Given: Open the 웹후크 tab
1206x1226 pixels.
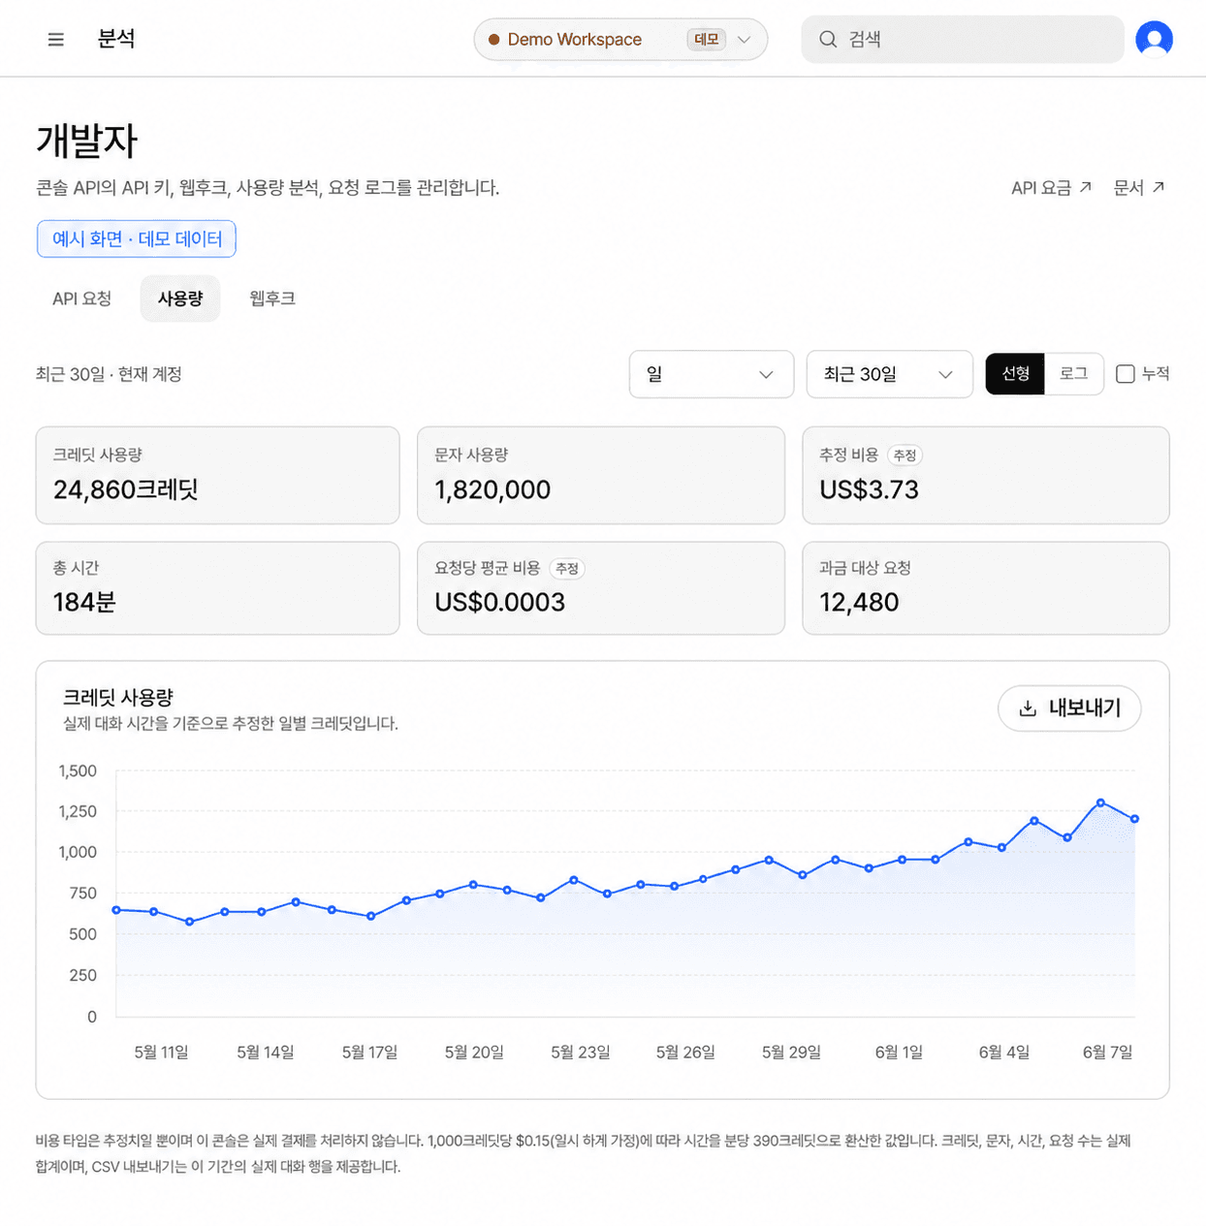Looking at the screenshot, I should pos(272,299).
